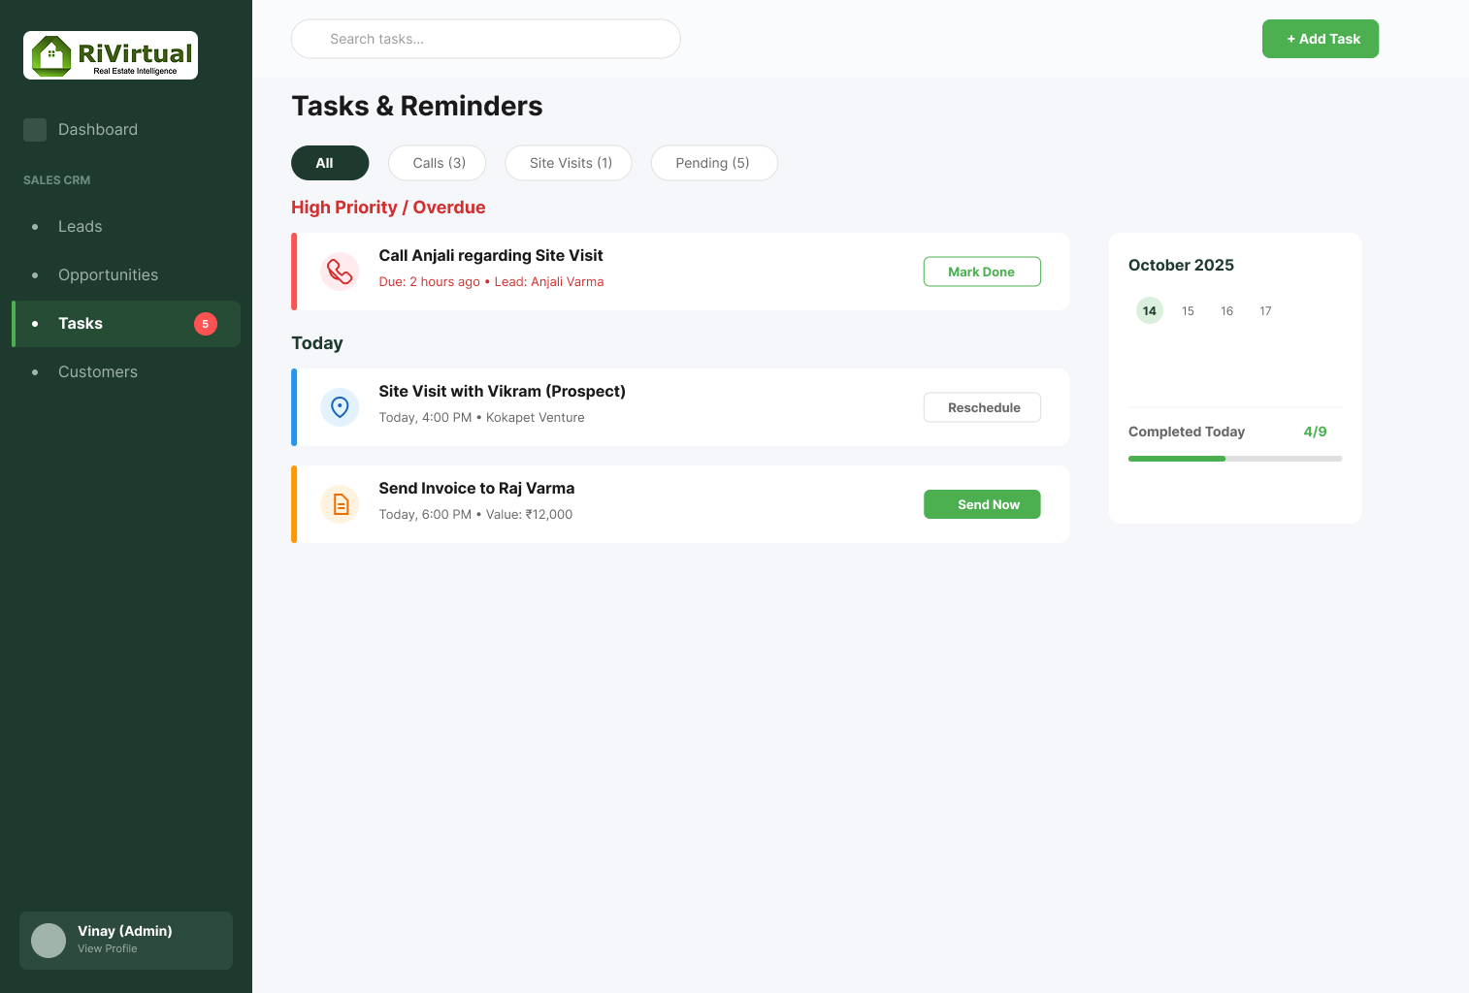Click 'Send Invoice to Raj Varma' title

pos(476,489)
